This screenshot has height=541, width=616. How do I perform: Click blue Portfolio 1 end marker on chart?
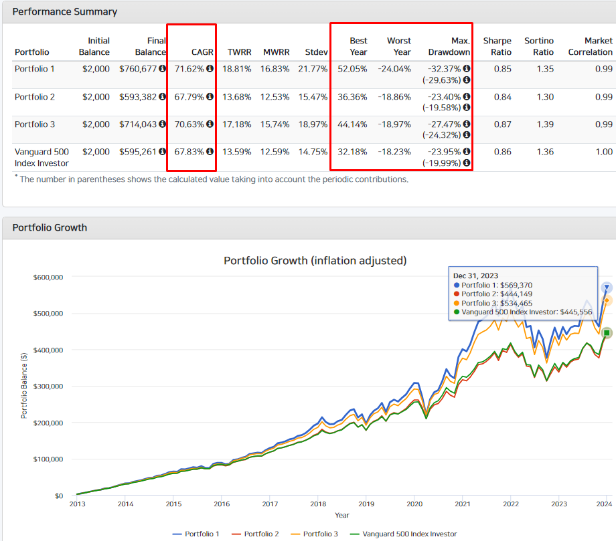point(607,288)
